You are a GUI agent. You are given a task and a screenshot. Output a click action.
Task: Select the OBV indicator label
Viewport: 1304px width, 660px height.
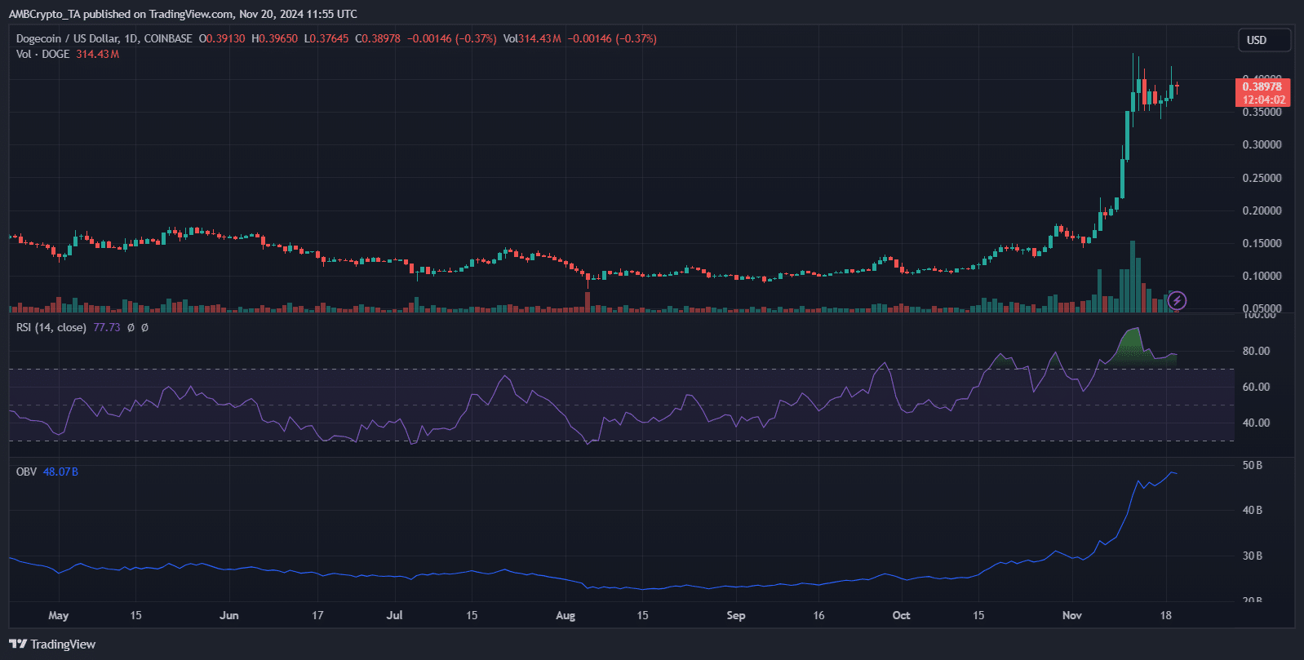click(26, 472)
